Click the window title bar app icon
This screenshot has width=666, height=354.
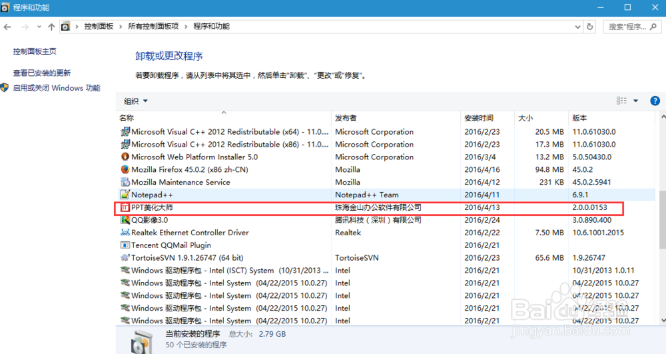(5, 7)
